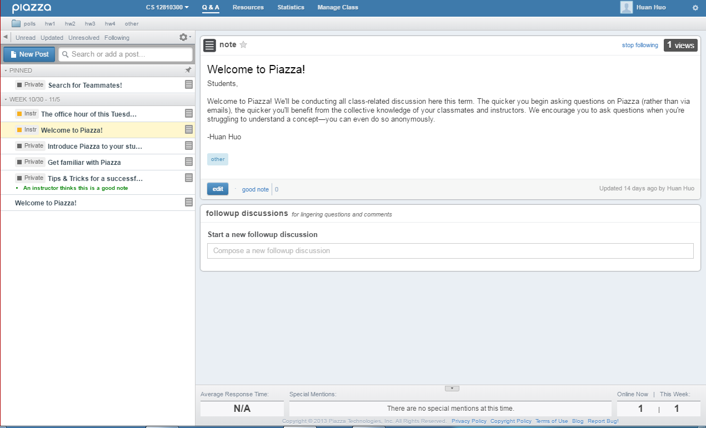This screenshot has height=428, width=706.
Task: Collapse the feed with the left arrow
Action: [5, 37]
